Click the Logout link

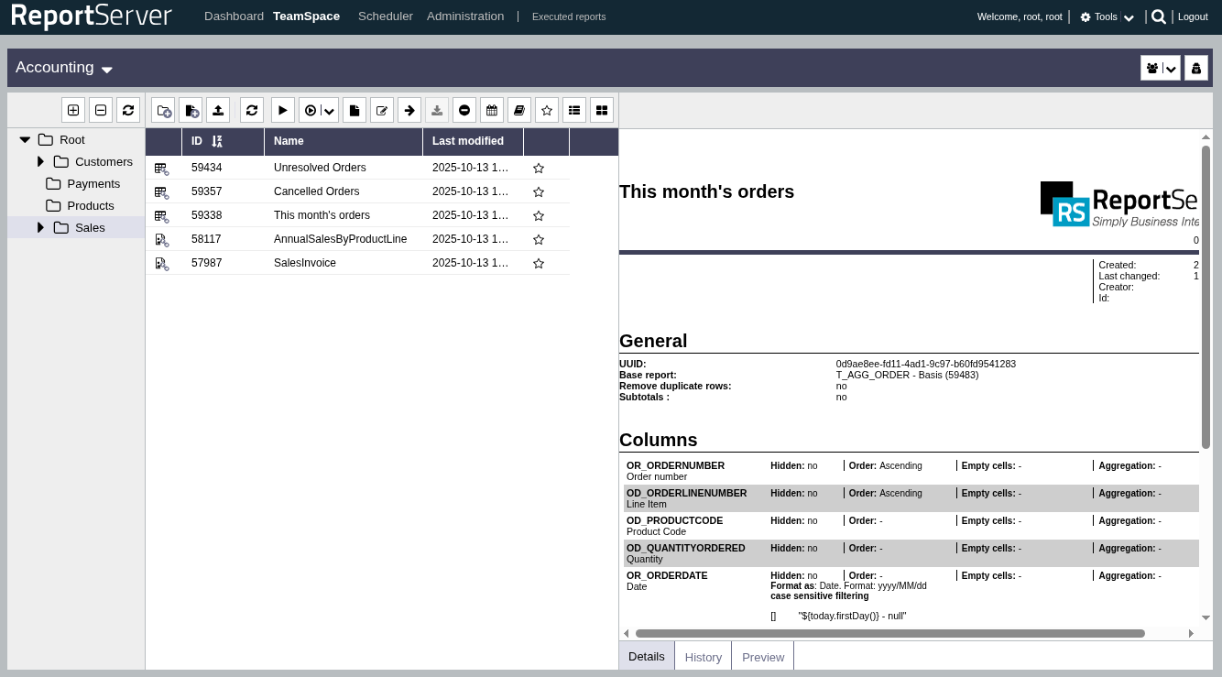1192,16
